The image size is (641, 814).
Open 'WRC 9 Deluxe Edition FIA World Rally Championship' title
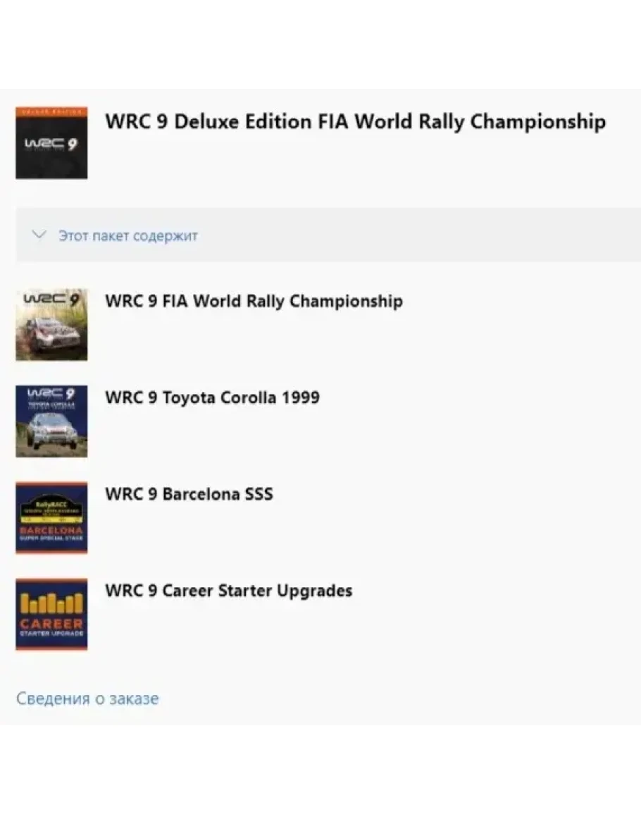tap(356, 122)
